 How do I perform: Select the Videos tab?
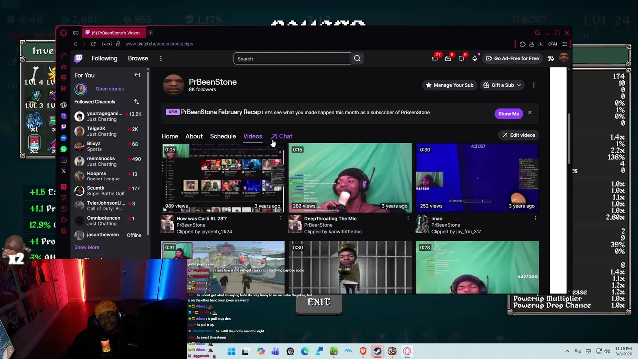pos(252,136)
